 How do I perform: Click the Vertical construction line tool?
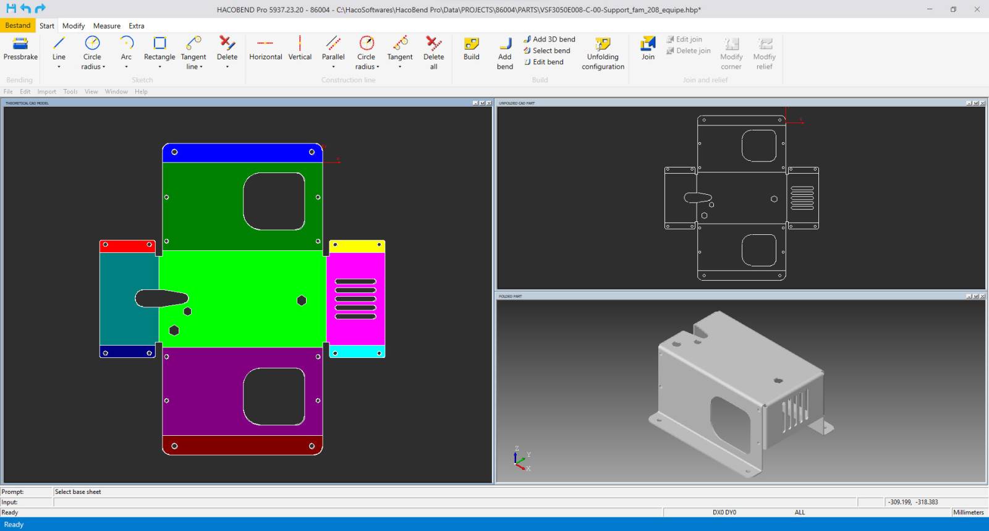point(300,43)
